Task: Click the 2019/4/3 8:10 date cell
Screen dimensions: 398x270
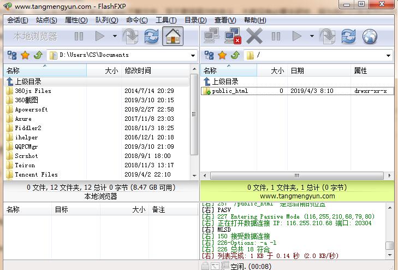Action: coord(312,91)
